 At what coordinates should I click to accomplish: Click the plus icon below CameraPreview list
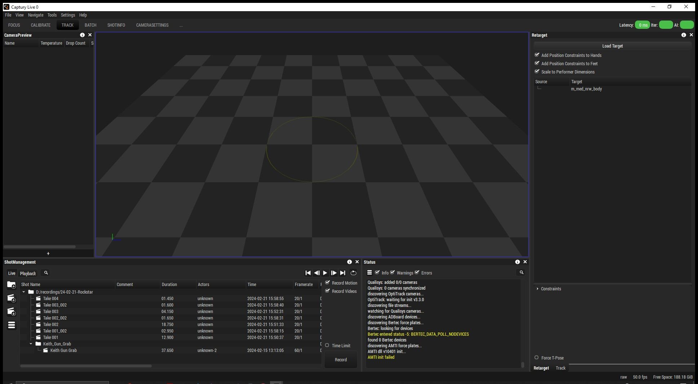tap(48, 254)
